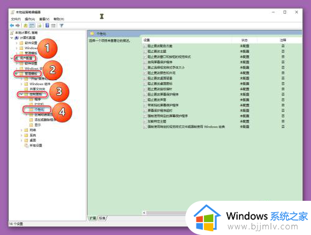Select 打印机 in the tree

[x=39, y=104]
